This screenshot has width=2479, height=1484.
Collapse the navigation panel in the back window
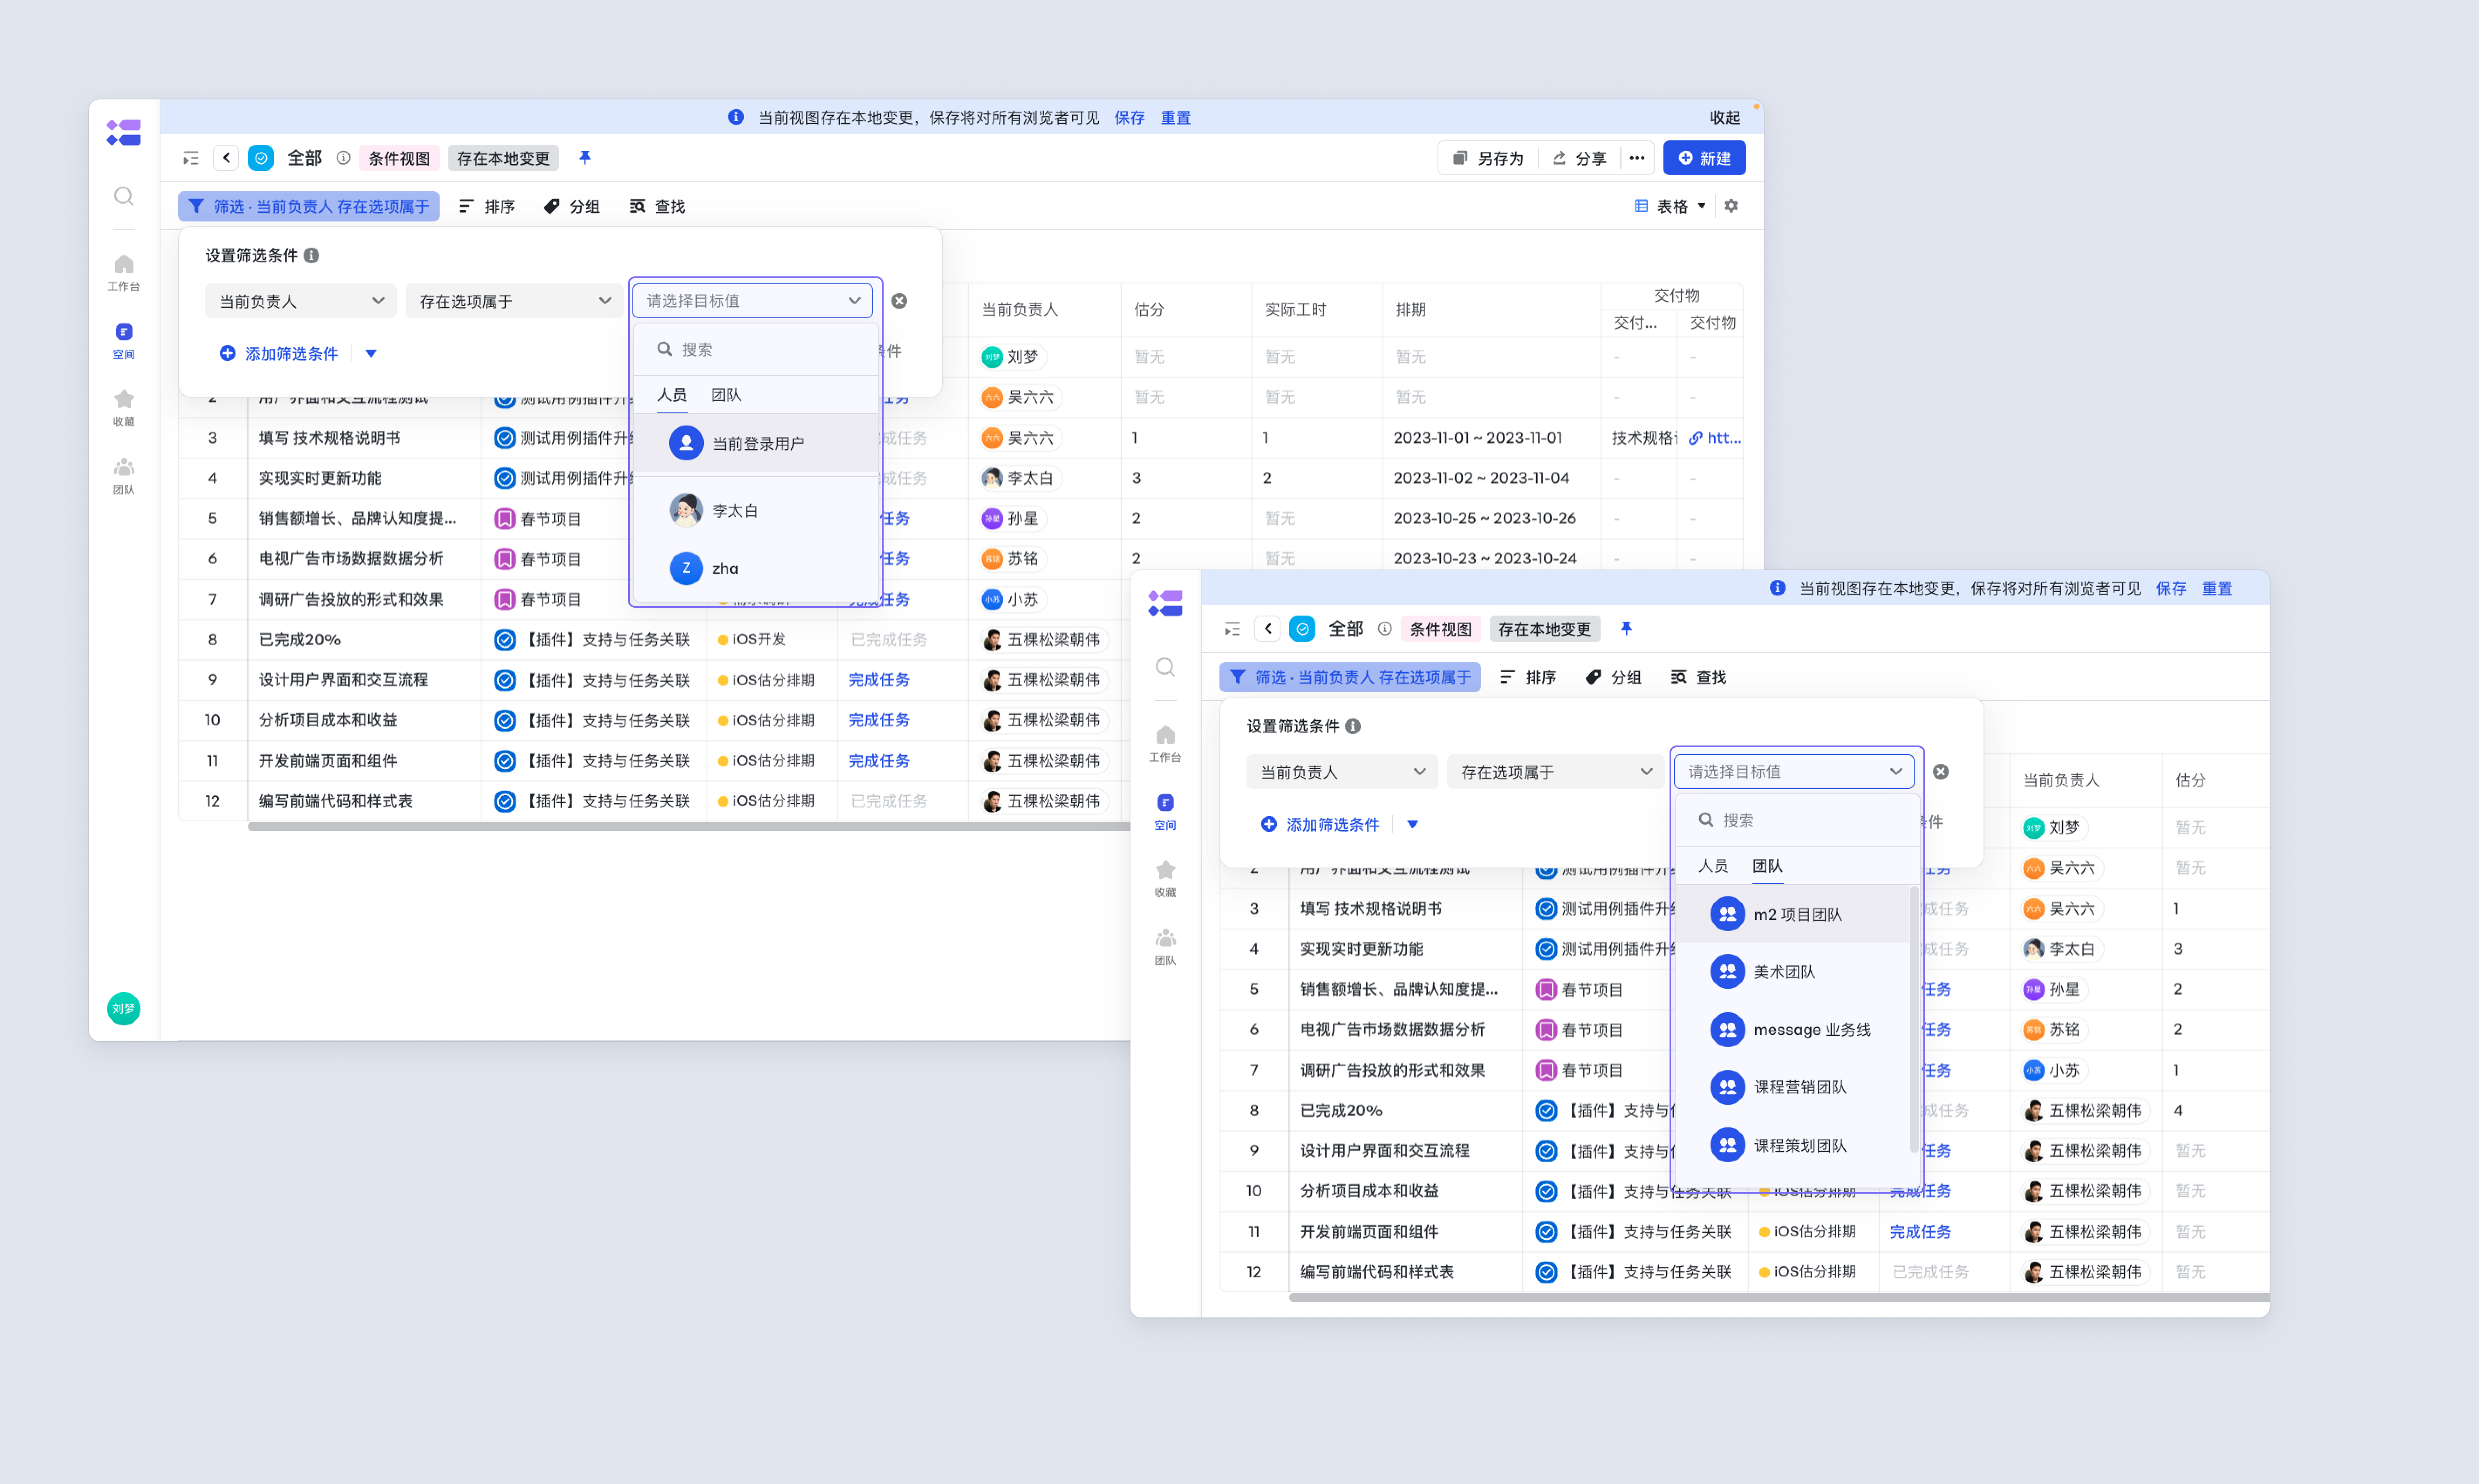(191, 158)
